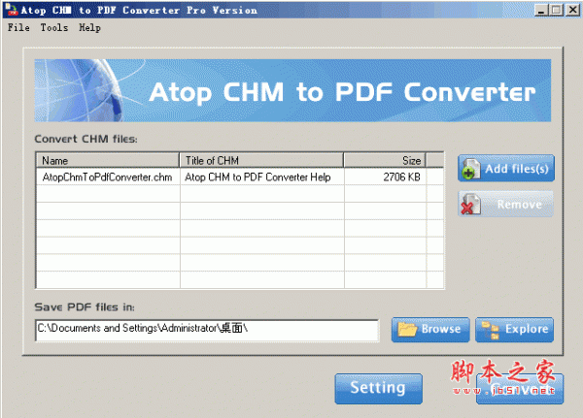This screenshot has height=418, width=583.
Task: Sort by the Title of CHM column header
Action: pyautogui.click(x=261, y=160)
